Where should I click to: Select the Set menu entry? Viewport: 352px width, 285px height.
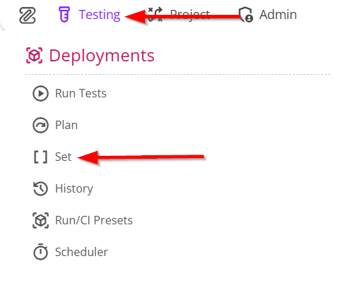pyautogui.click(x=52, y=157)
